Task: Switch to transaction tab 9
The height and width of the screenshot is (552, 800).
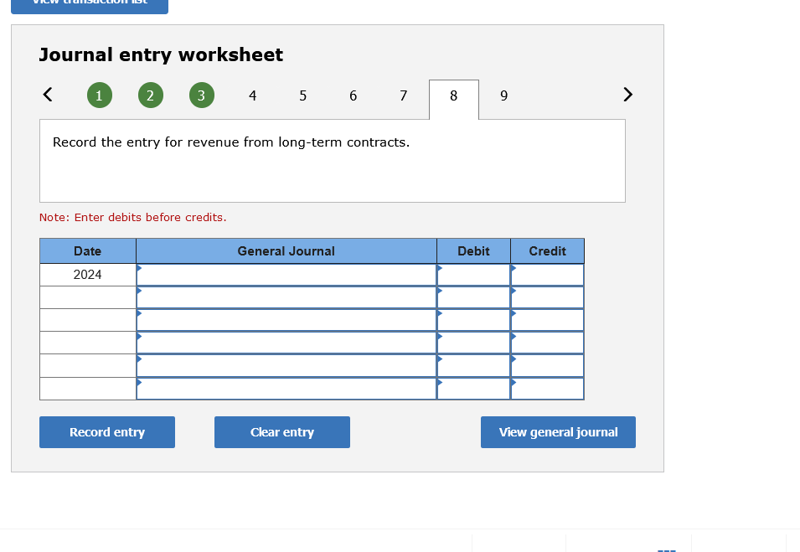Action: pyautogui.click(x=503, y=95)
